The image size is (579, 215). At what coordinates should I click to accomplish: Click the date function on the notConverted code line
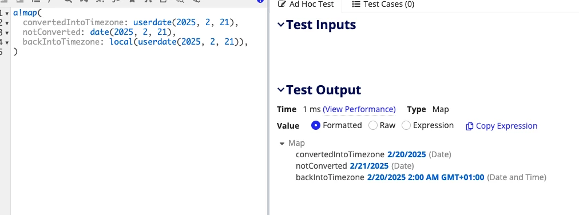point(100,33)
